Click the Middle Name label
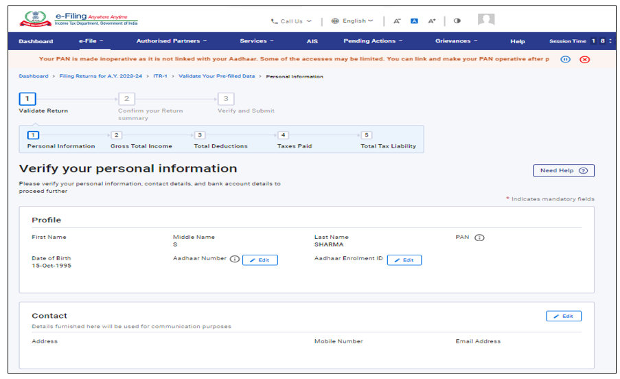Image resolution: width=620 pixels, height=379 pixels. pyautogui.click(x=194, y=237)
